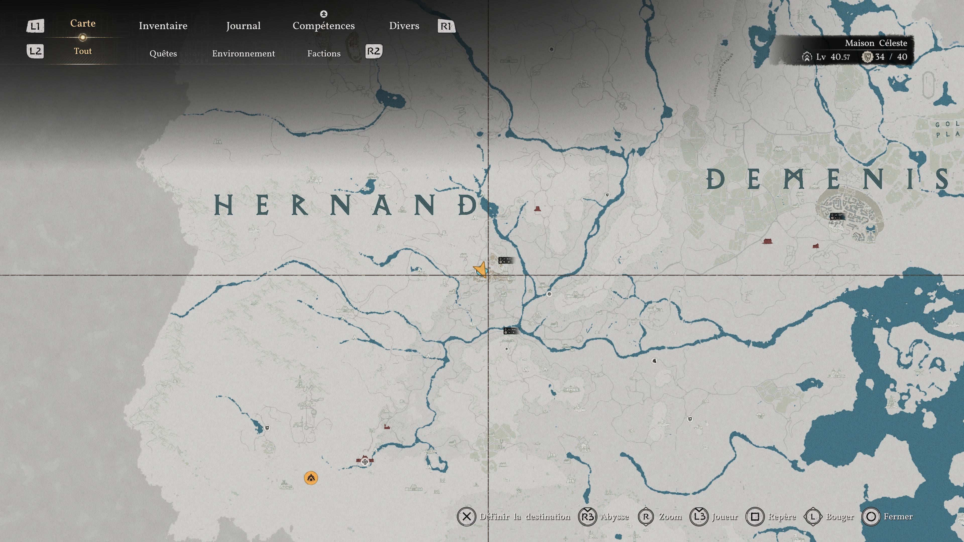Viewport: 964px width, 542px height.
Task: Click the R stick icon for Zoom
Action: [x=646, y=517]
